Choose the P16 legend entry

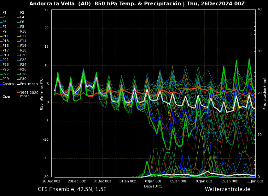tap(23, 46)
